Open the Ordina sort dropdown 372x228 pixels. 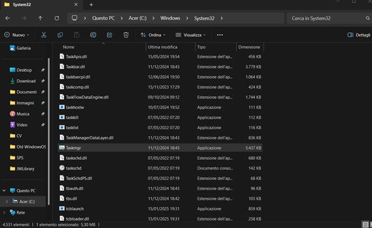153,35
